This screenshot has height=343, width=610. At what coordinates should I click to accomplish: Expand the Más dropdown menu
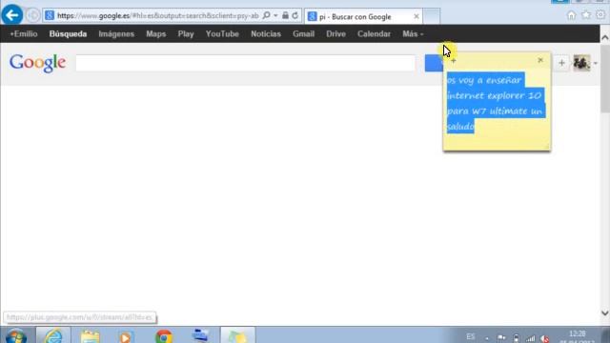point(413,34)
